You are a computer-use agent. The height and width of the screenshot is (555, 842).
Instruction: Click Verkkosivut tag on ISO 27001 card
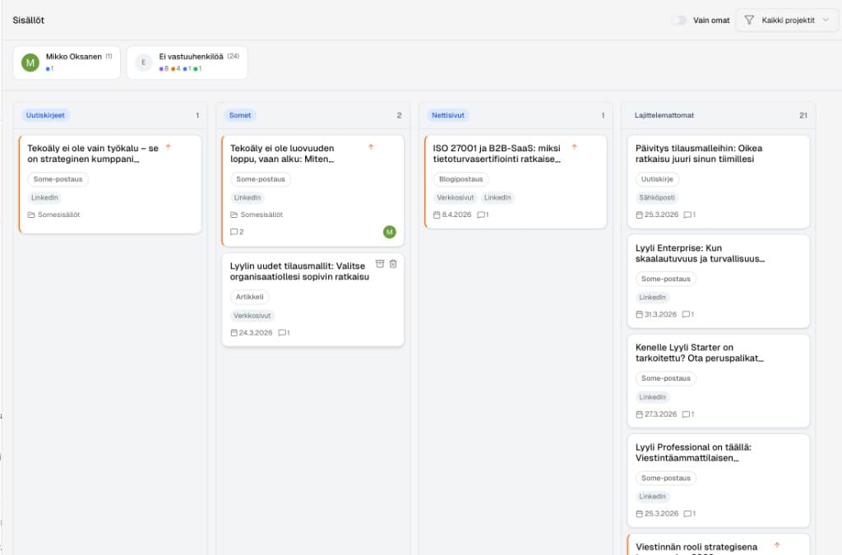(456, 198)
